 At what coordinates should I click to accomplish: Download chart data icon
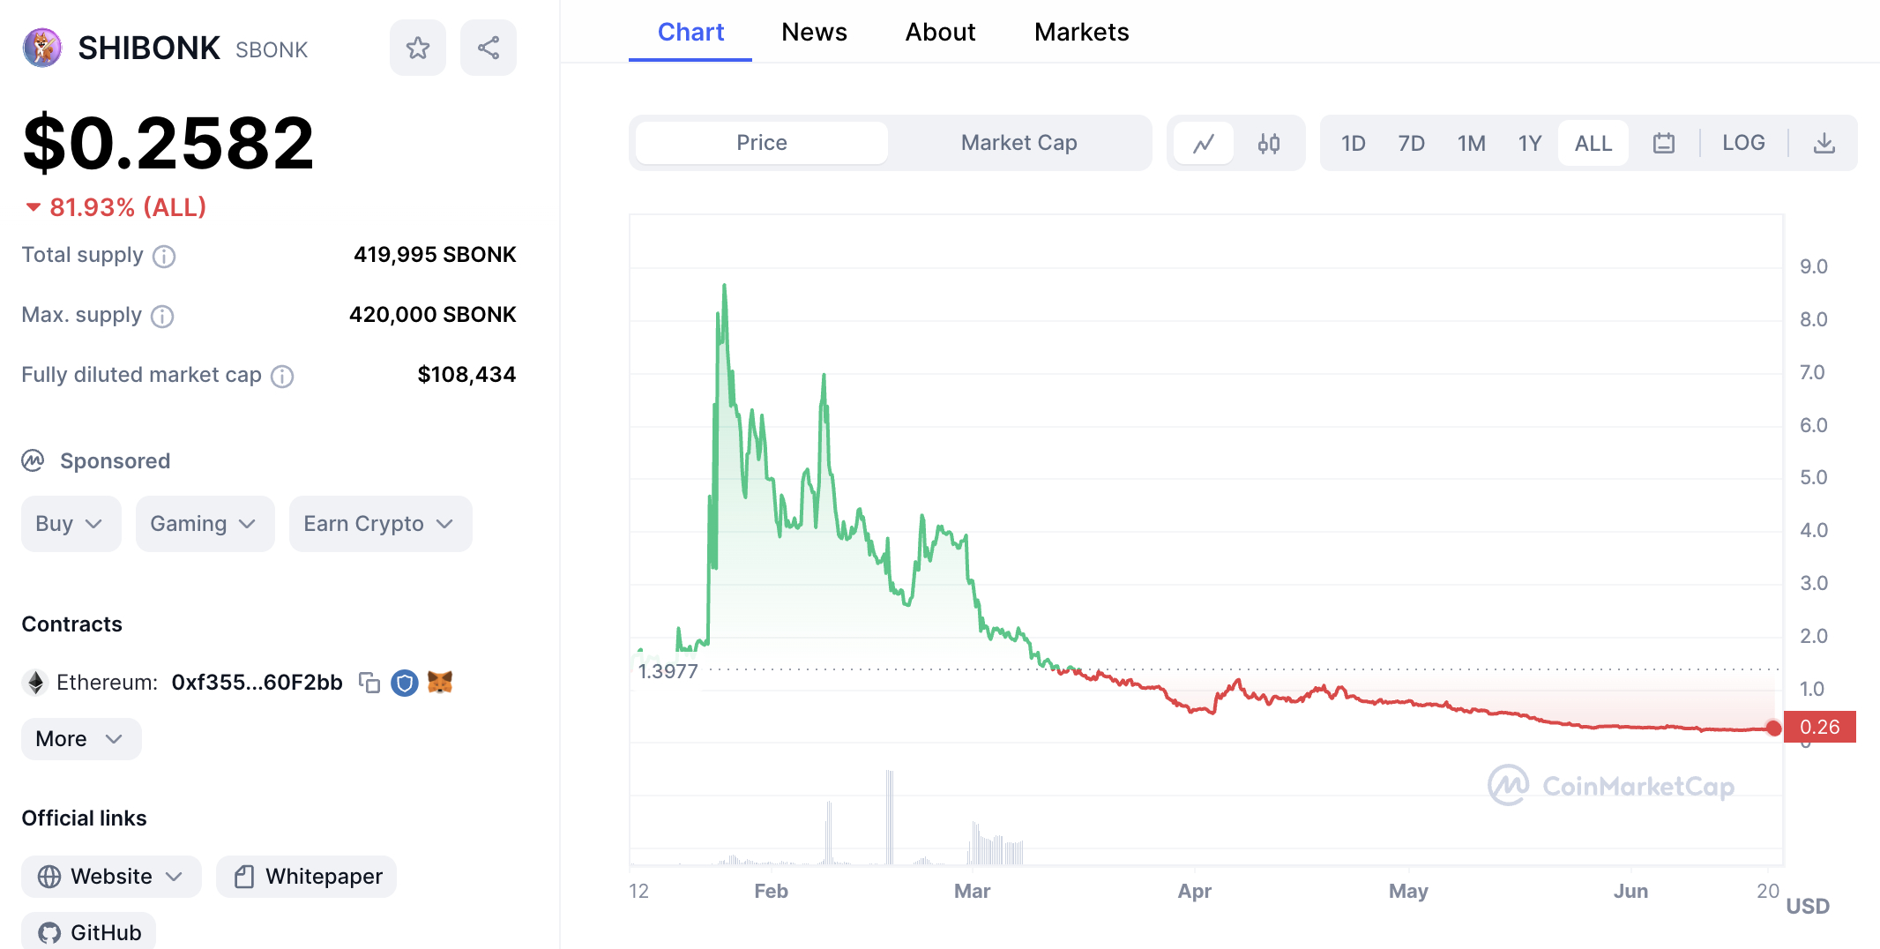1824,143
